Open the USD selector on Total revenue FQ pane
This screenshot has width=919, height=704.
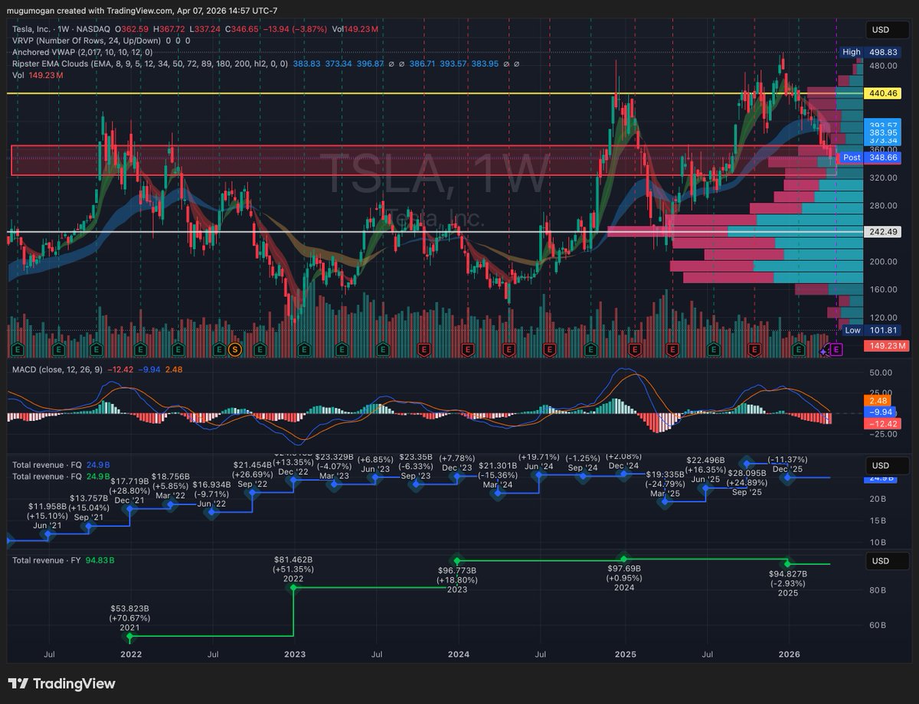(x=887, y=466)
